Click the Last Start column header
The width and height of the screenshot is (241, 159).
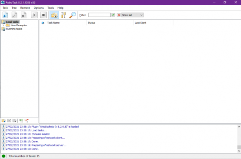pos(140,23)
